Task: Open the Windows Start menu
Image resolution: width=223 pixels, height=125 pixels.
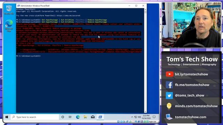Action: click(7, 117)
